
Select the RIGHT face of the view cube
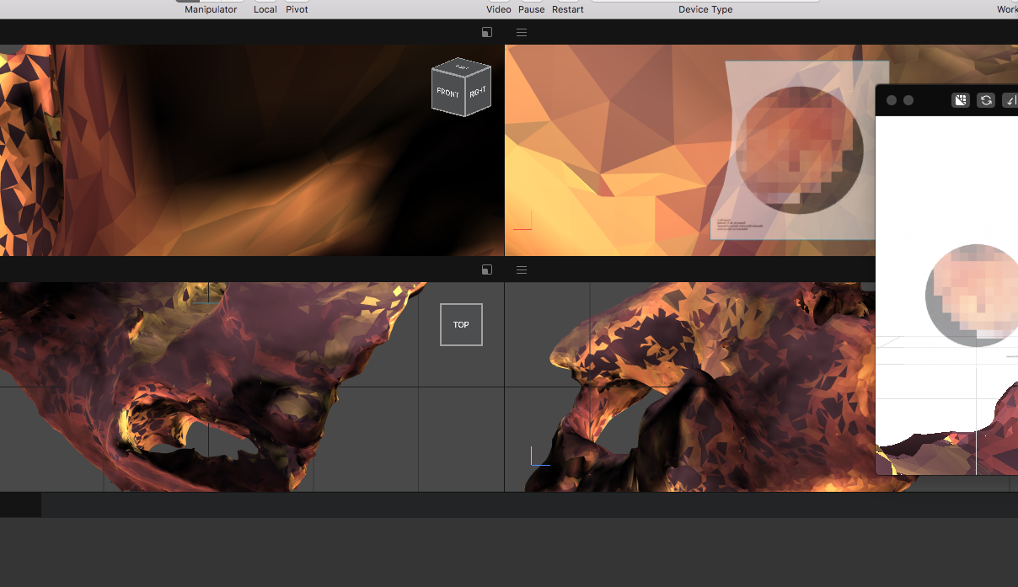click(x=478, y=91)
